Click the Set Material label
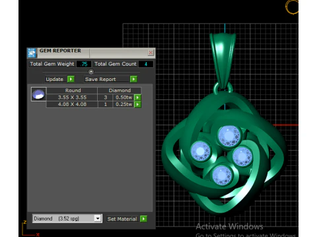Image resolution: width=317 pixels, height=237 pixels. [x=122, y=219]
